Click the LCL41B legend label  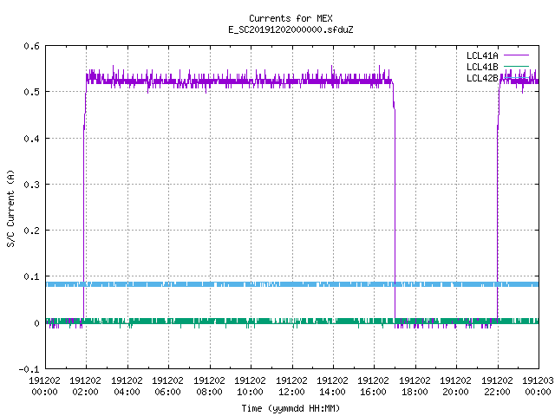click(x=482, y=67)
